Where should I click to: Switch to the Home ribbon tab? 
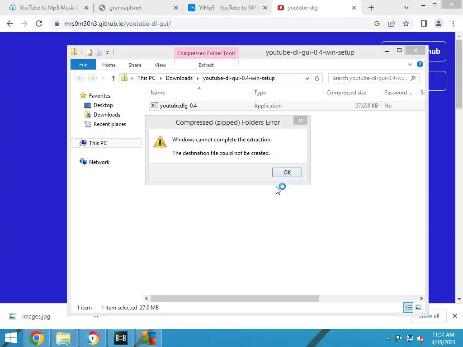coord(109,65)
